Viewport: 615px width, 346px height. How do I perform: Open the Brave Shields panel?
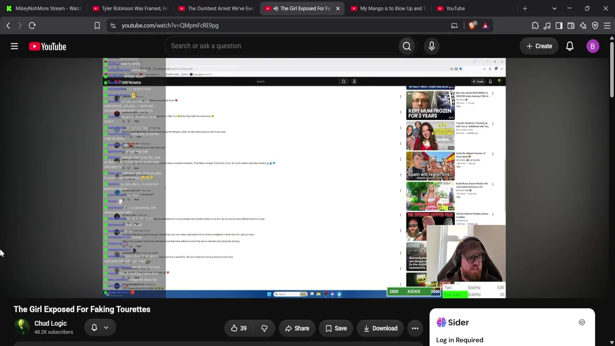(472, 25)
